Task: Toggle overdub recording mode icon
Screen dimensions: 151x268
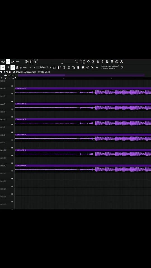Action: (x=13, y=61)
